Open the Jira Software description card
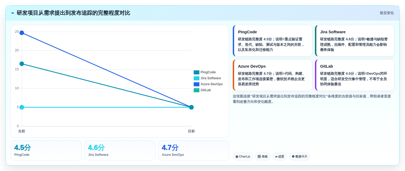Viewport: 405px width, 171px height. [x=355, y=41]
